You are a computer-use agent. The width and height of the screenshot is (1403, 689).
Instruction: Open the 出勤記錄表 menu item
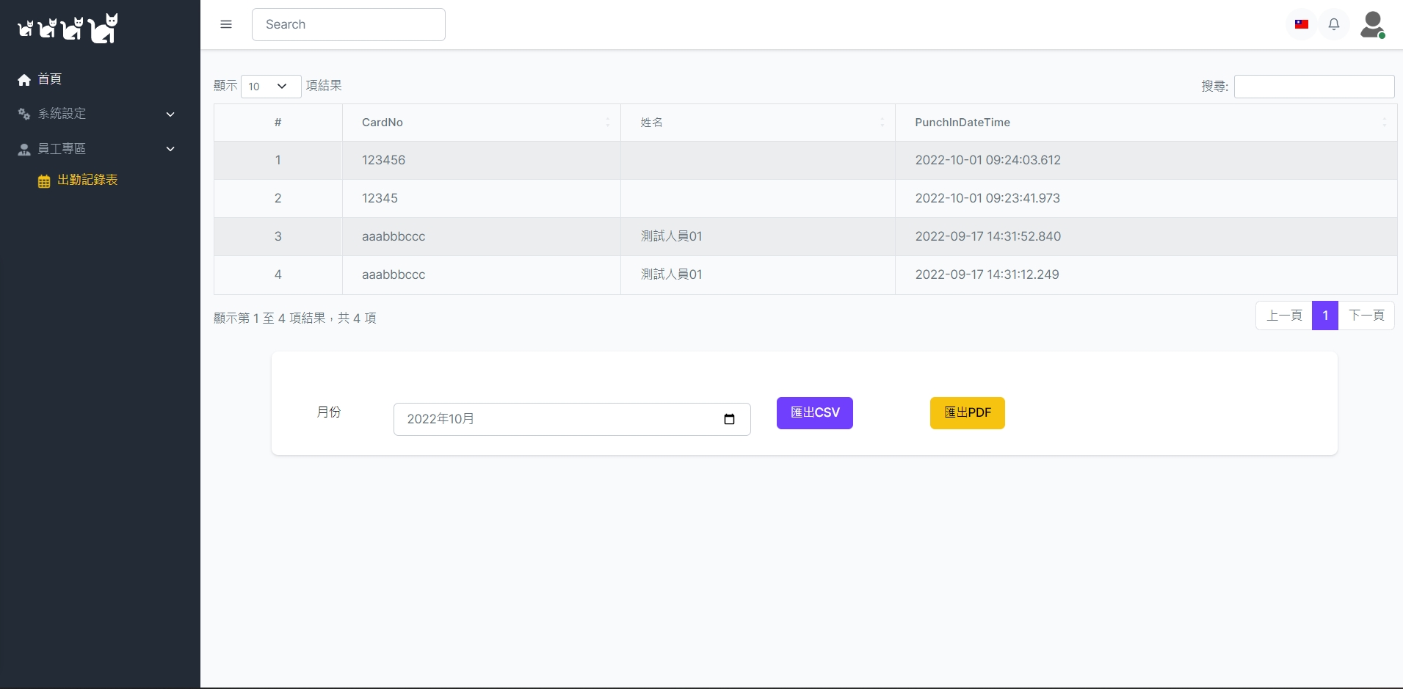88,180
